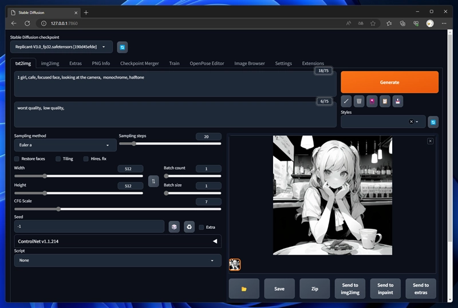
Task: Toggle the Extra seed checkbox
Action: click(202, 227)
